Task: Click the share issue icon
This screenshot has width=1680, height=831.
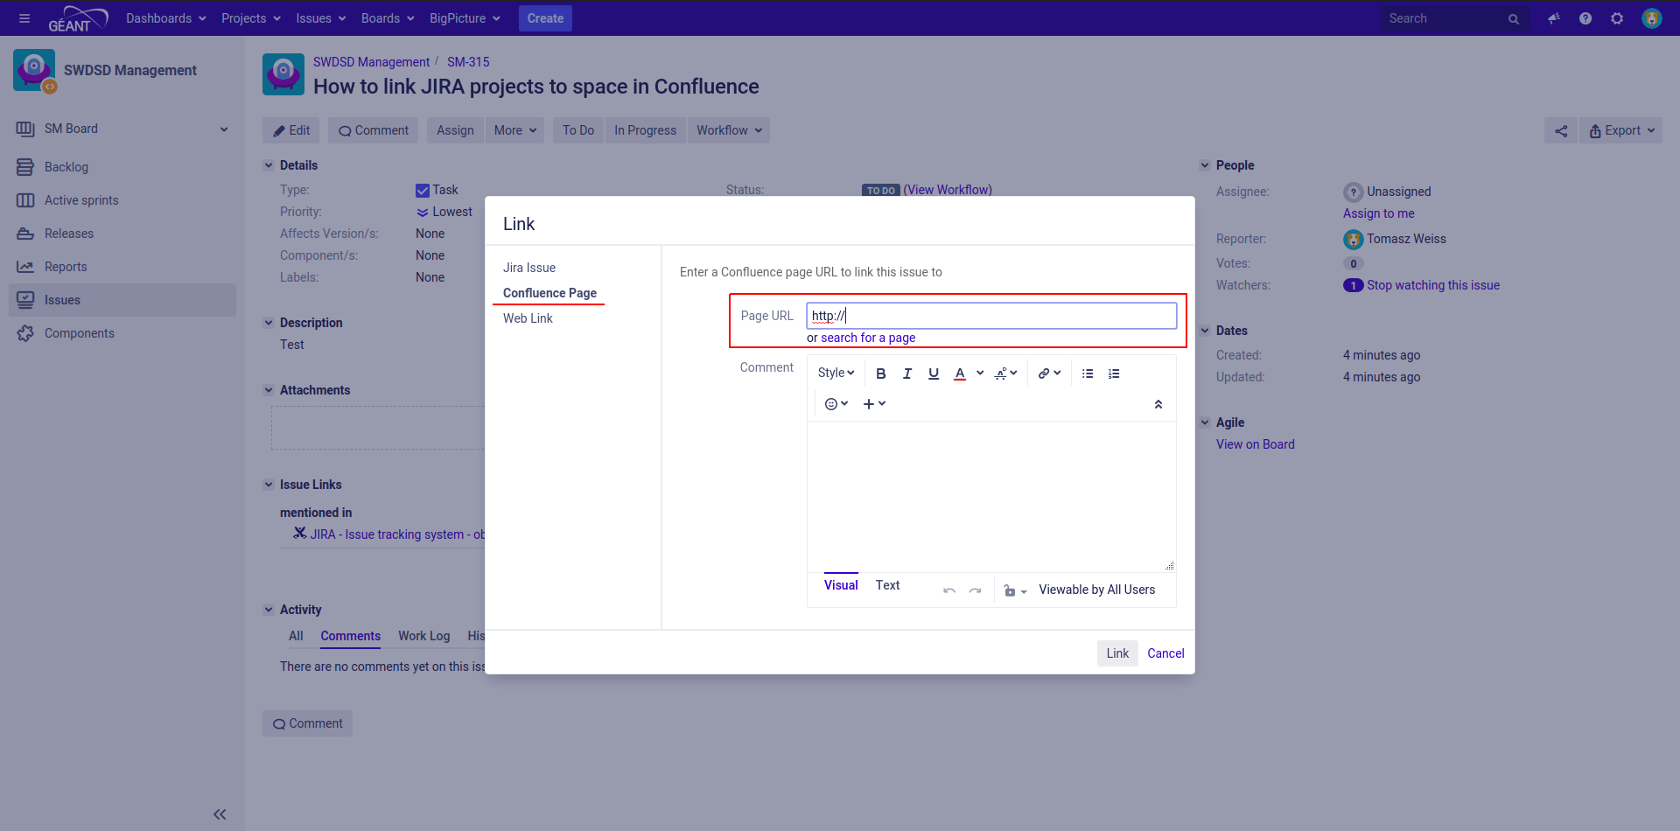Action: click(x=1561, y=130)
